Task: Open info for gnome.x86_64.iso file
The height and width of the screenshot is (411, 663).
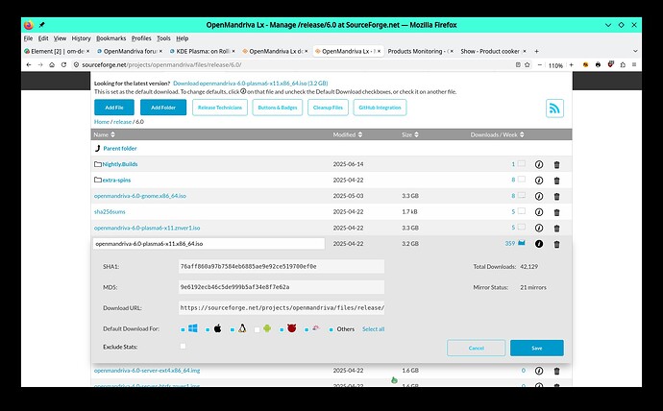Action: click(539, 197)
